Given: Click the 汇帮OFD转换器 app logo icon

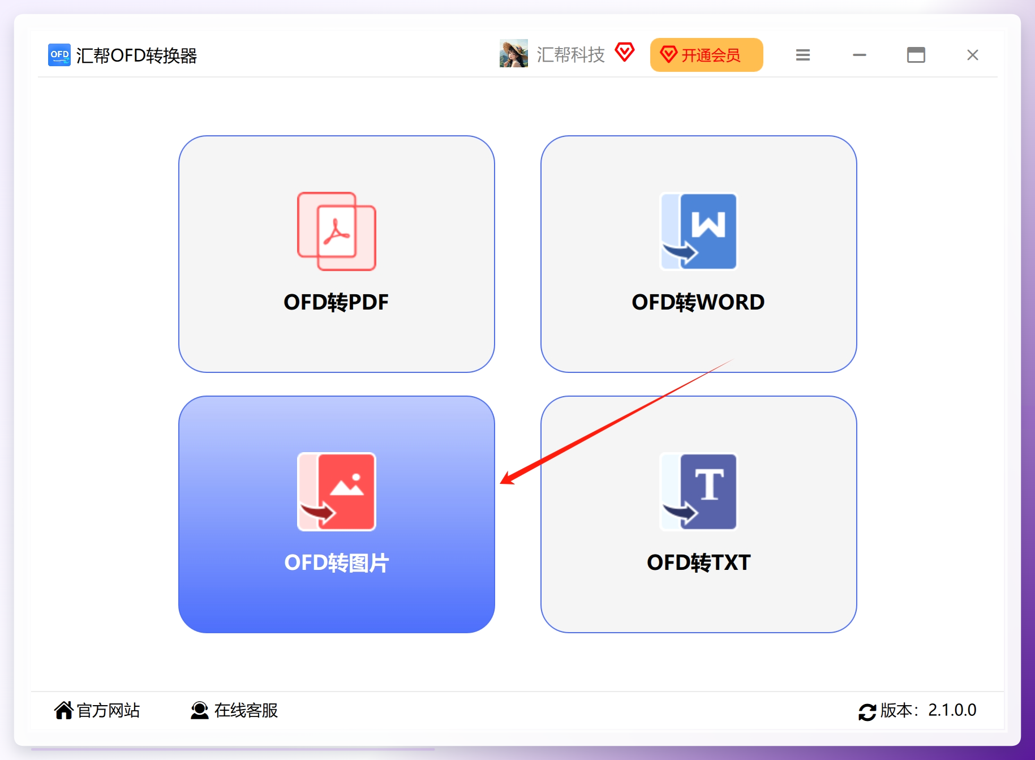Looking at the screenshot, I should 59,55.
